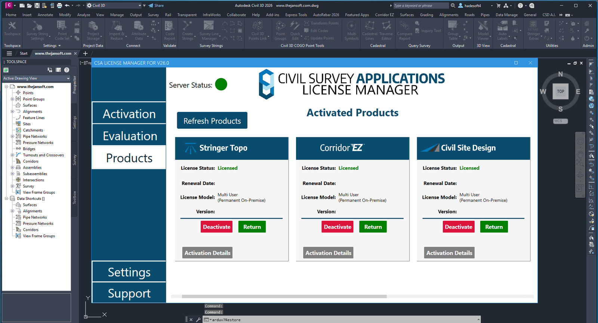Open the Survey Line Manager

tap(209, 31)
